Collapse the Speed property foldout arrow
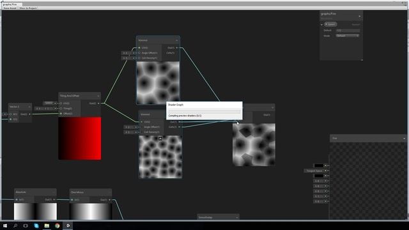 [x=321, y=24]
